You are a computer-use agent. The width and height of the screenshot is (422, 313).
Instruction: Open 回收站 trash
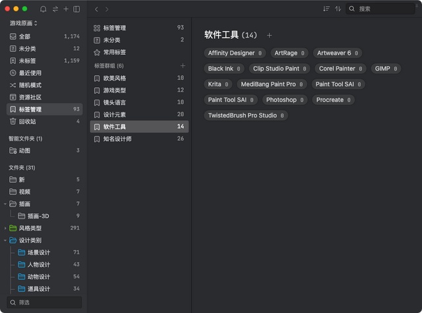(x=44, y=122)
